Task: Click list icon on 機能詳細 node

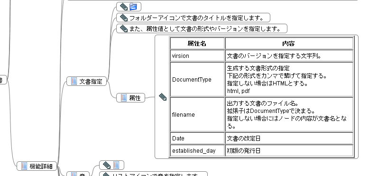Action: 24,166
